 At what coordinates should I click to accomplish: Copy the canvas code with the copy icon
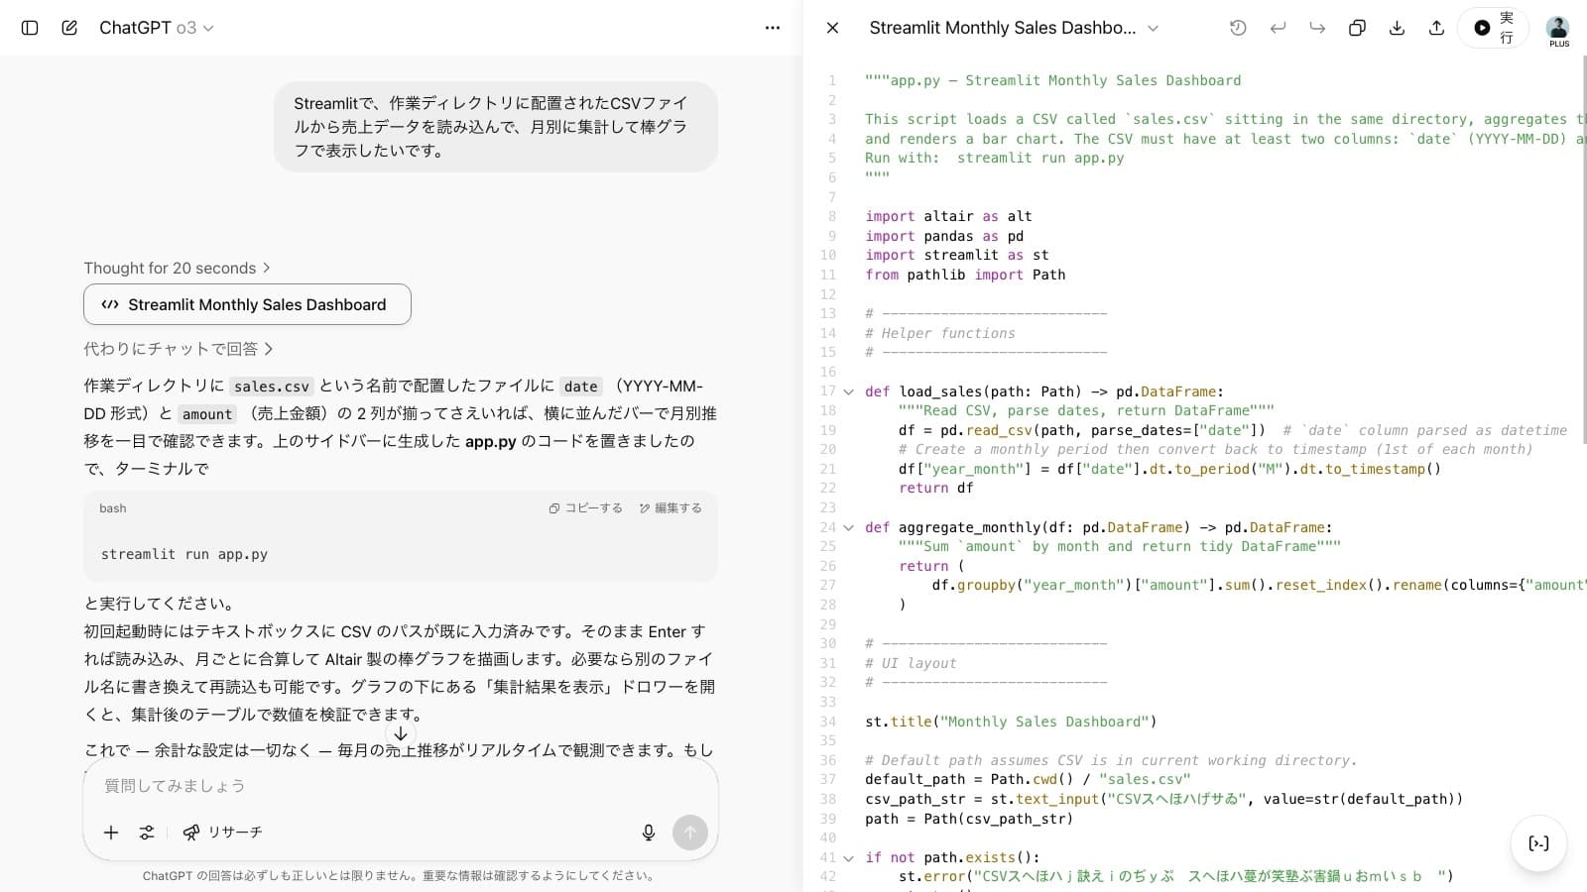(x=1357, y=28)
